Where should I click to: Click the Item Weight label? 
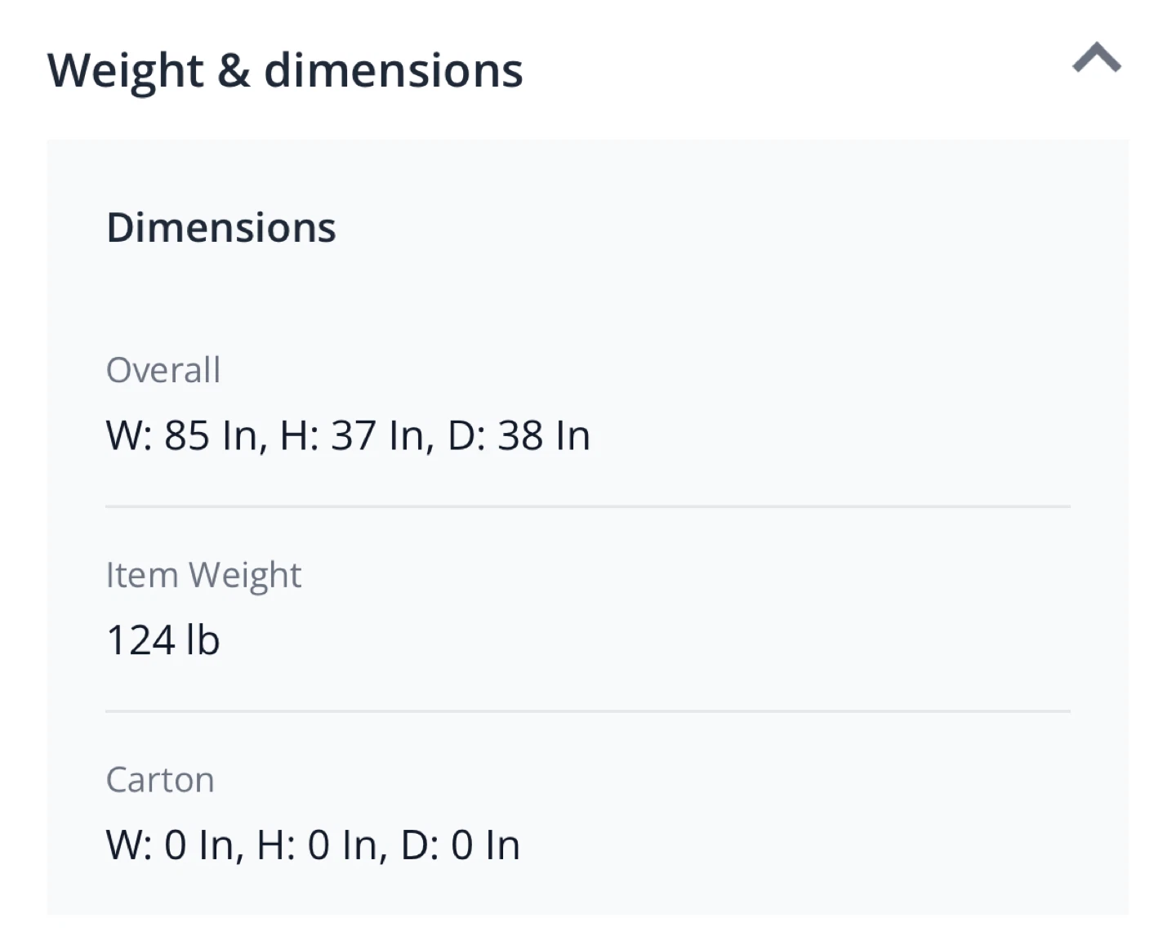click(204, 576)
